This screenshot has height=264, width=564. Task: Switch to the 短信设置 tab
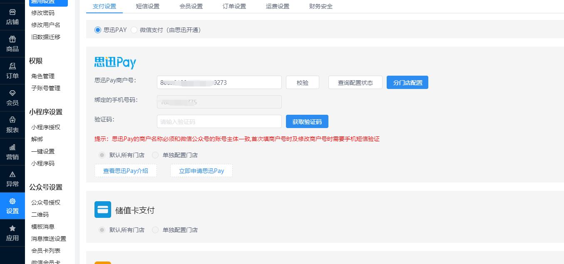coord(149,6)
